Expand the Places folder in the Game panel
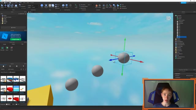 click(x=1, y=23)
